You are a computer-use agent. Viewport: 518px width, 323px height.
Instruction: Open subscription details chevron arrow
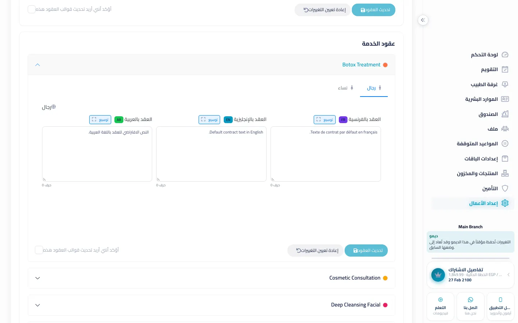(x=508, y=275)
